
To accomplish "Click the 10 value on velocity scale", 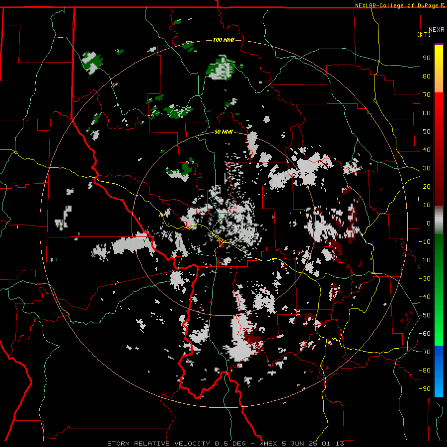I will coord(427,205).
